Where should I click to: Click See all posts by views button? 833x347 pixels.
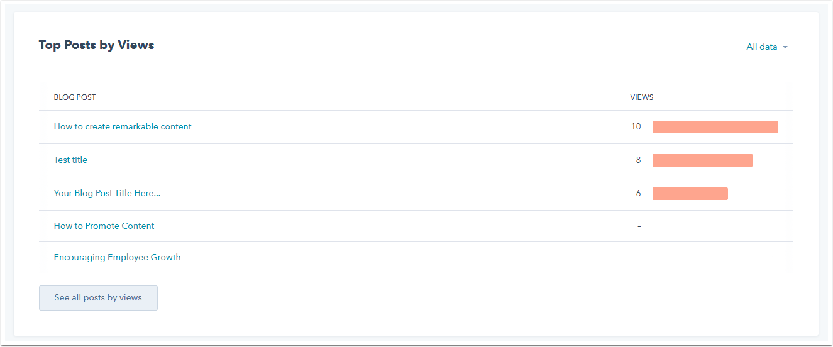click(98, 298)
